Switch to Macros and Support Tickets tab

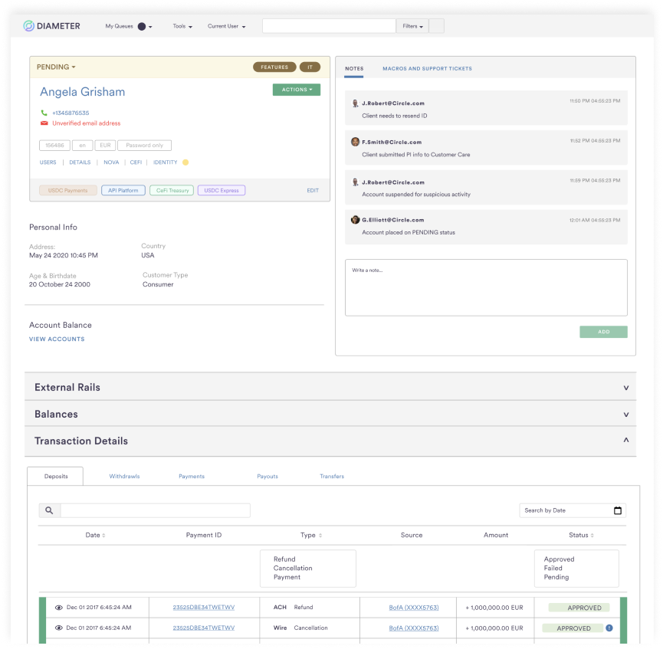point(427,69)
